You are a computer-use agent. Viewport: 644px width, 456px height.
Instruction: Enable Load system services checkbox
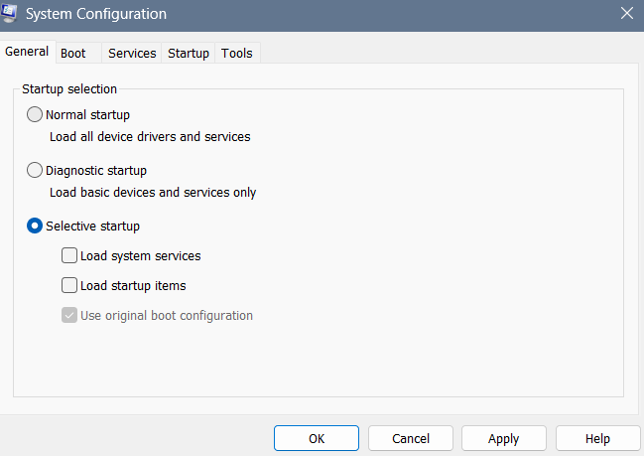point(69,255)
